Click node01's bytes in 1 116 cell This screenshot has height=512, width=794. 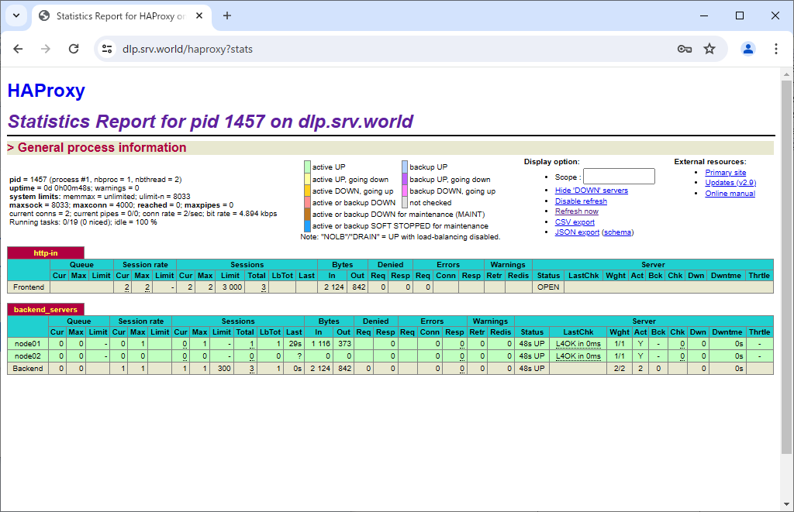[x=319, y=343]
